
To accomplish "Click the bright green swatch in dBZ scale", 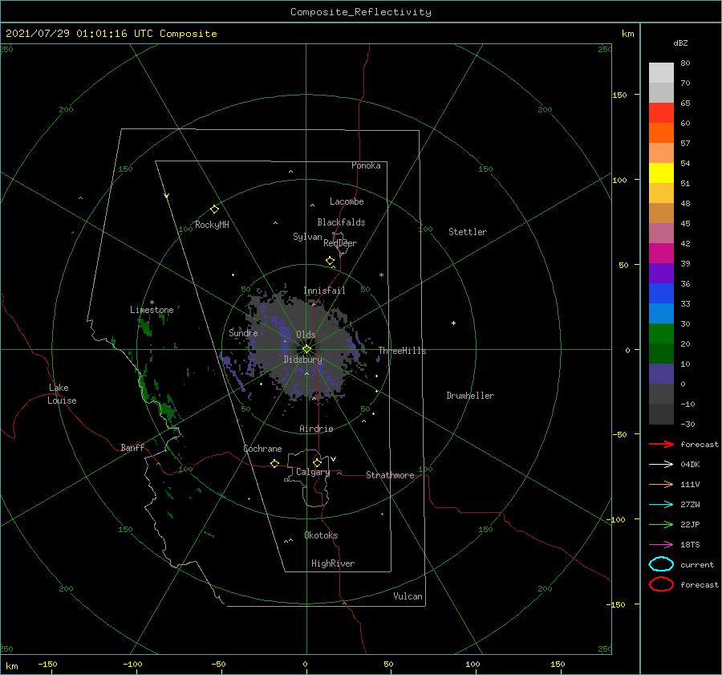I will [661, 333].
